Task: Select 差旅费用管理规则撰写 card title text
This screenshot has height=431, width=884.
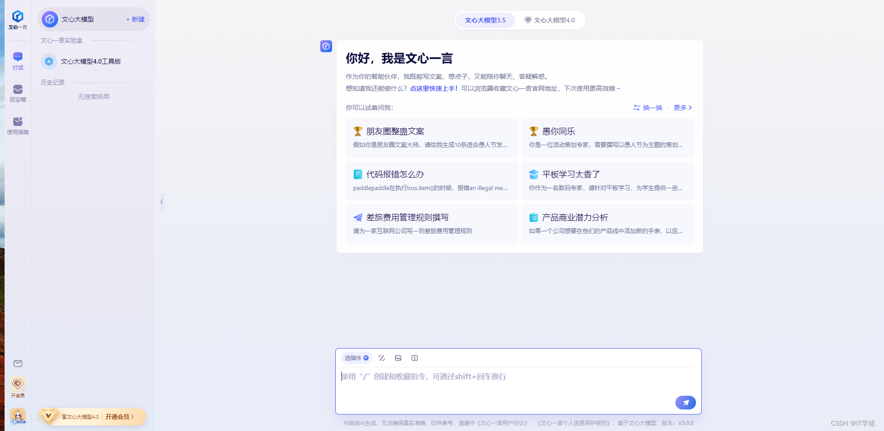Action: (x=408, y=218)
